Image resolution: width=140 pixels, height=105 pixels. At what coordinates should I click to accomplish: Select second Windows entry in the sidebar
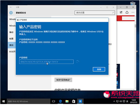tap(13, 26)
